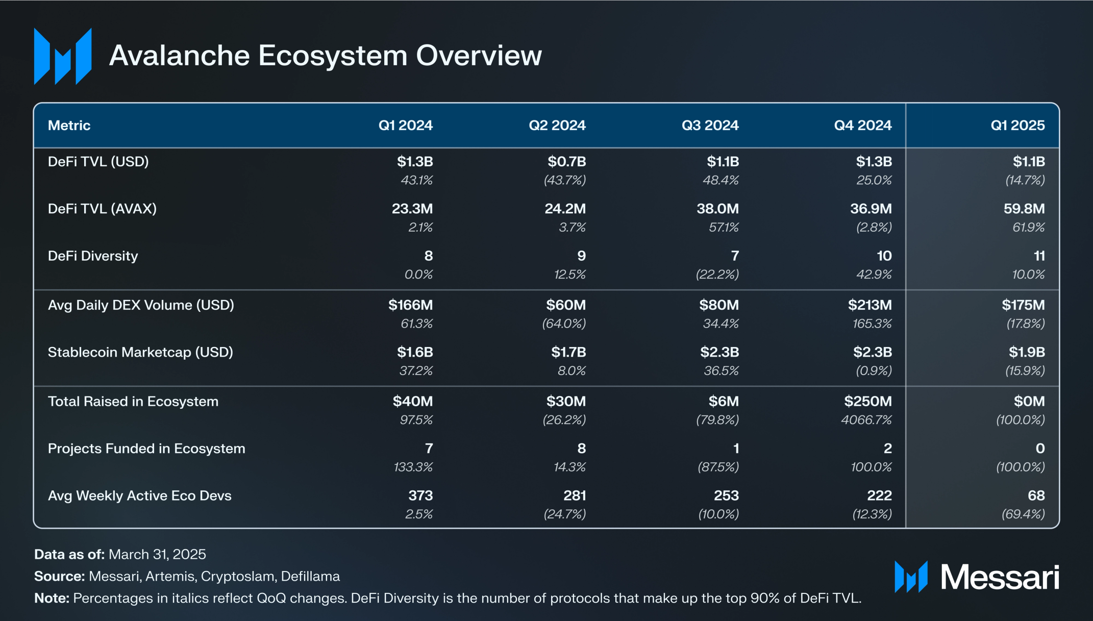Select the Q4 2024 column header
1093x621 pixels.
pos(862,126)
